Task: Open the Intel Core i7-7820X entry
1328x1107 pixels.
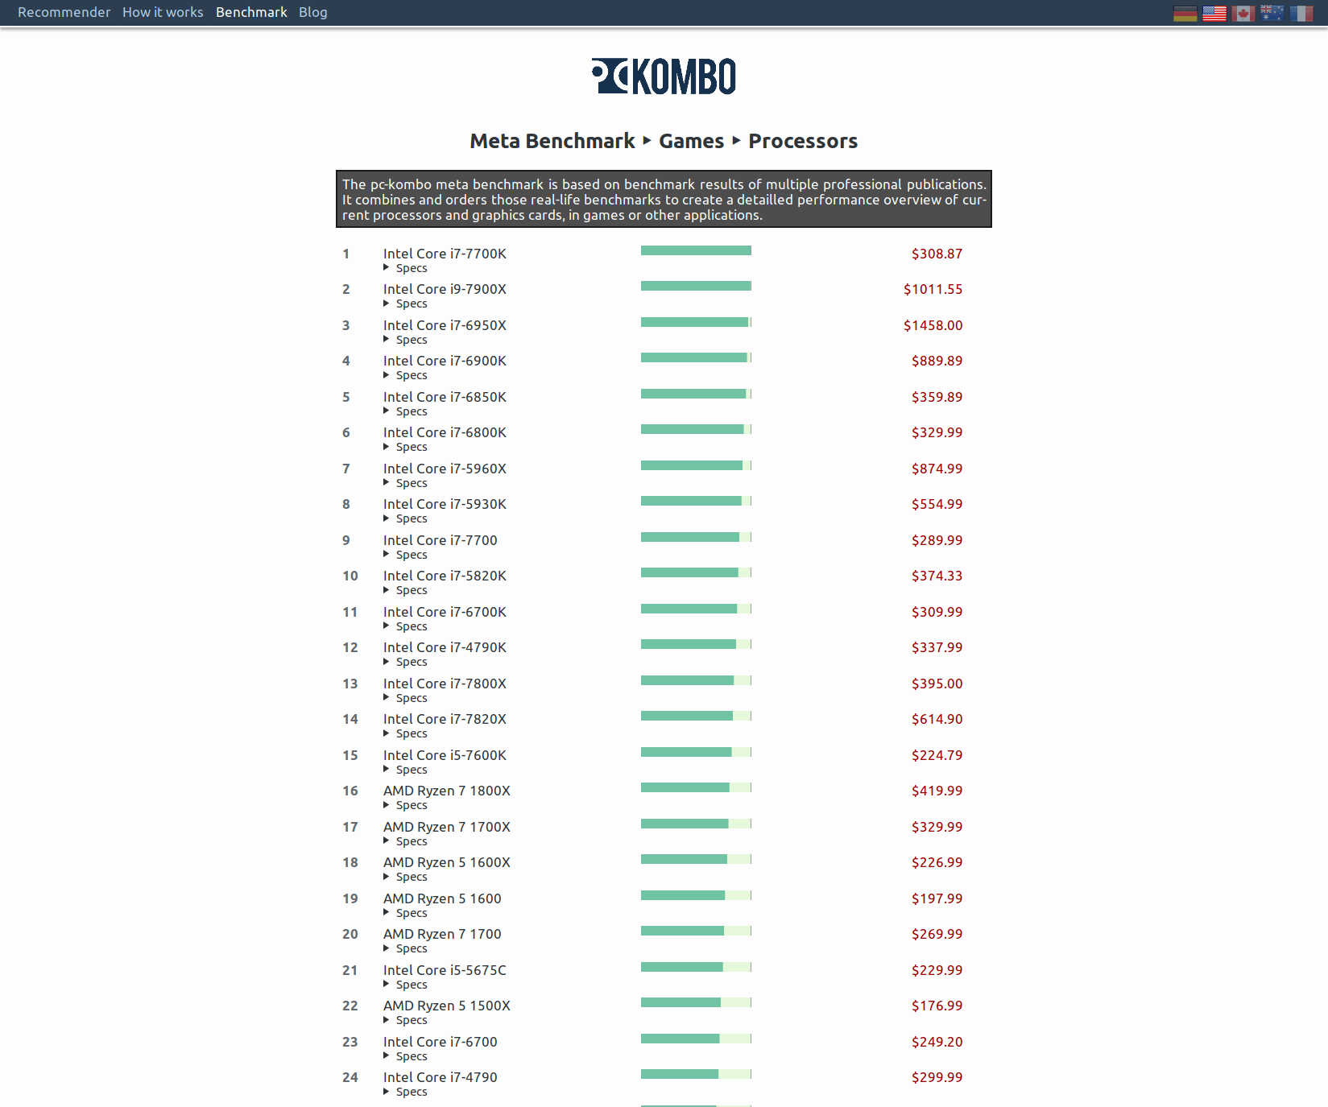Action: click(445, 719)
